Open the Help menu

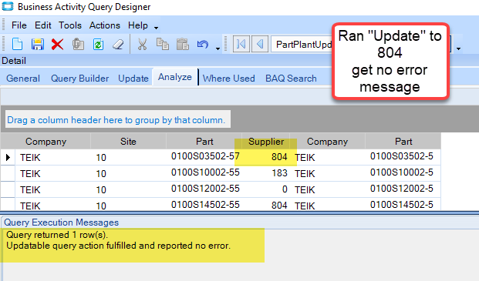pyautogui.click(x=138, y=25)
